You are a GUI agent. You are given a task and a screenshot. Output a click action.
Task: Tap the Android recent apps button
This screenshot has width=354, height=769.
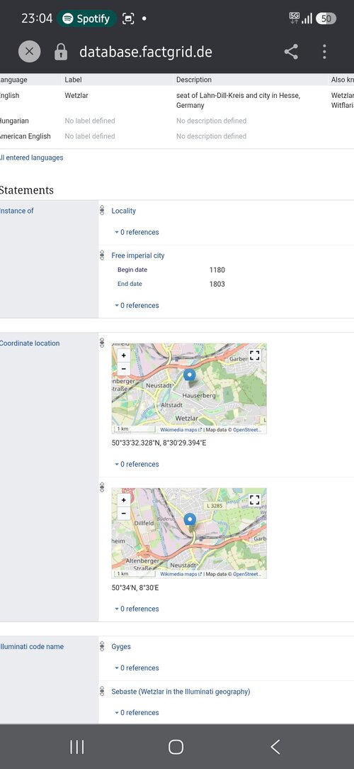[77, 747]
